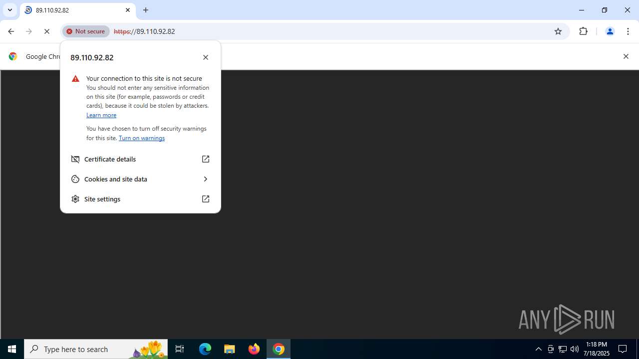Click the red warning triangle icon

[x=75, y=79]
